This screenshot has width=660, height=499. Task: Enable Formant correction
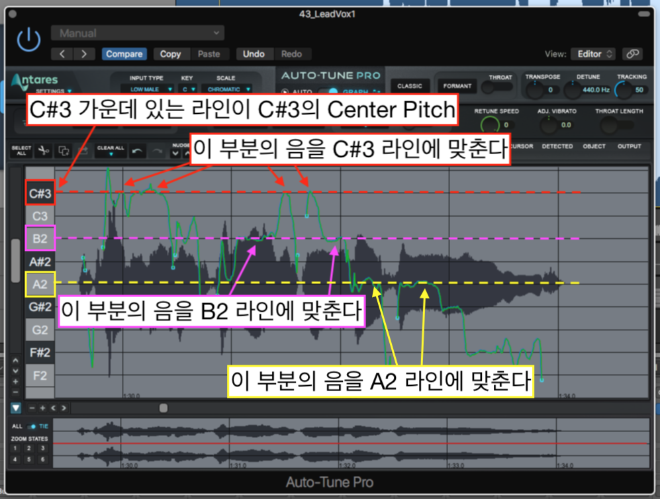(x=457, y=86)
